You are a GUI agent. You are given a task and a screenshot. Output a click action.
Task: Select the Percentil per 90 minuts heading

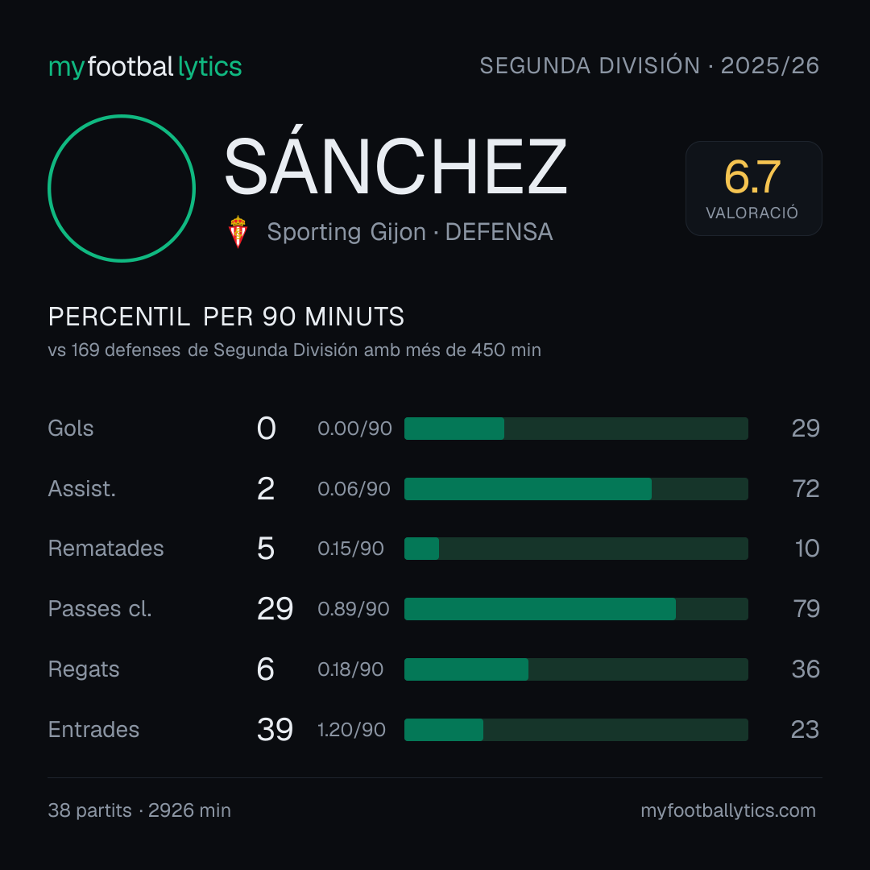pyautogui.click(x=226, y=317)
